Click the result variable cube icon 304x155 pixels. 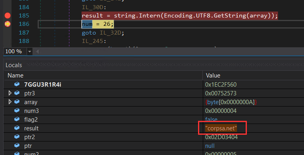[17, 128]
